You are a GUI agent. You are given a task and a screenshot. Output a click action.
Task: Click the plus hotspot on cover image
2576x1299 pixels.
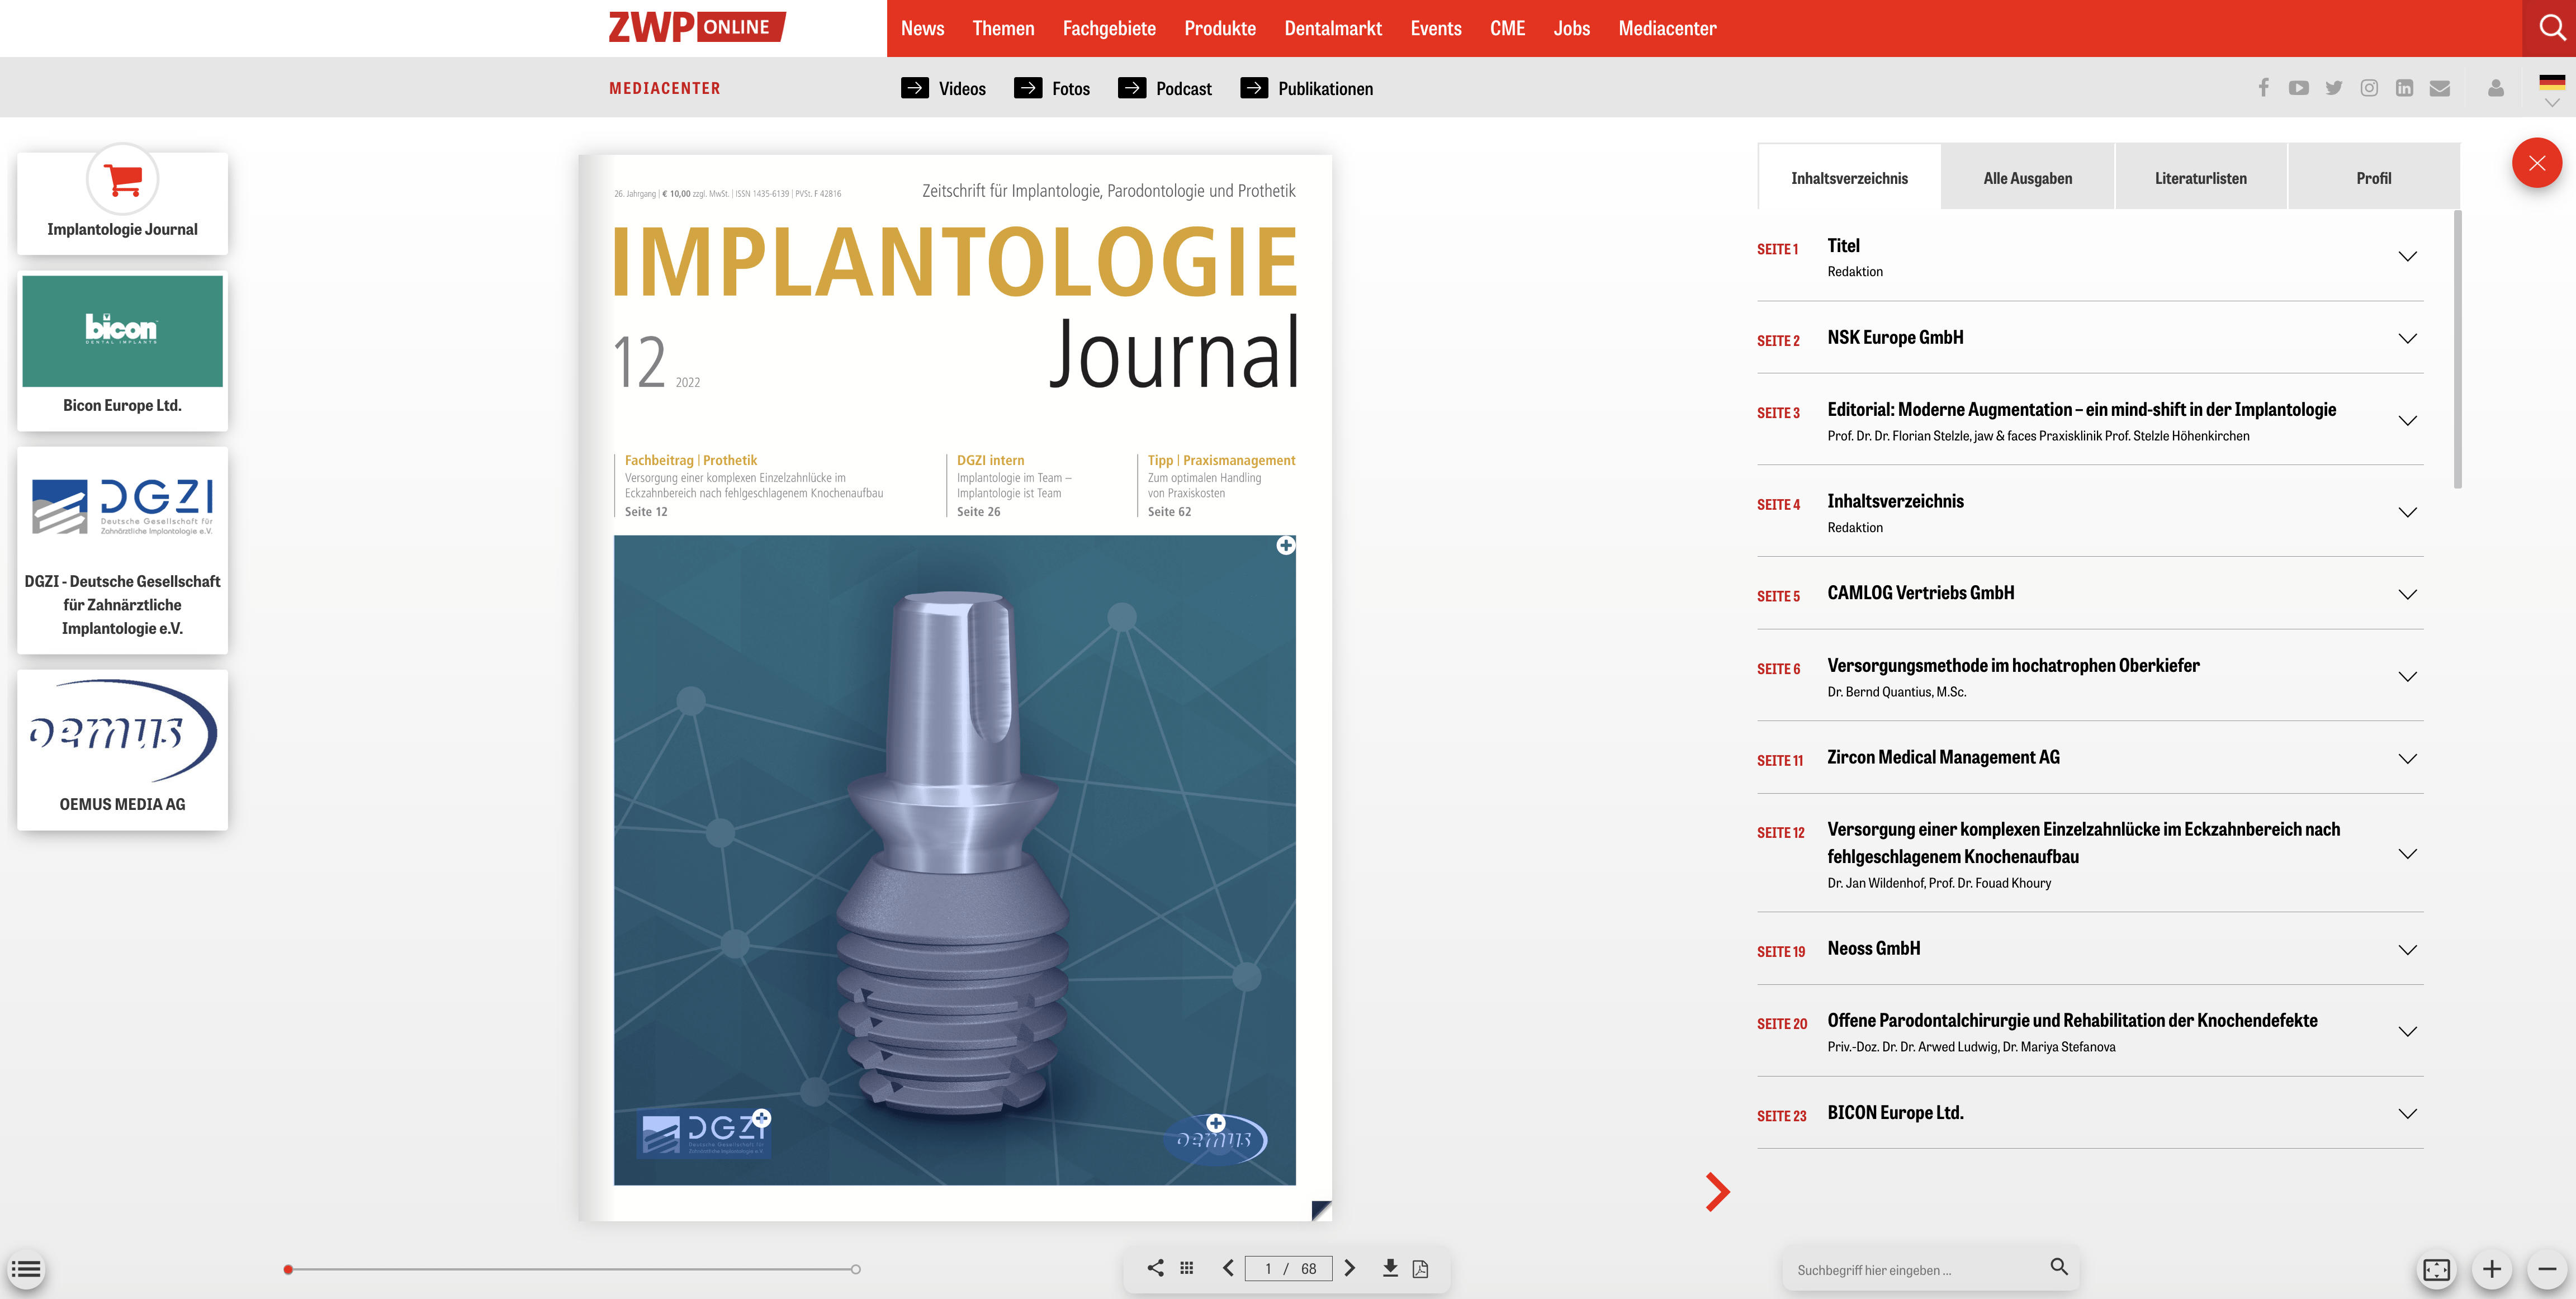pos(1286,545)
